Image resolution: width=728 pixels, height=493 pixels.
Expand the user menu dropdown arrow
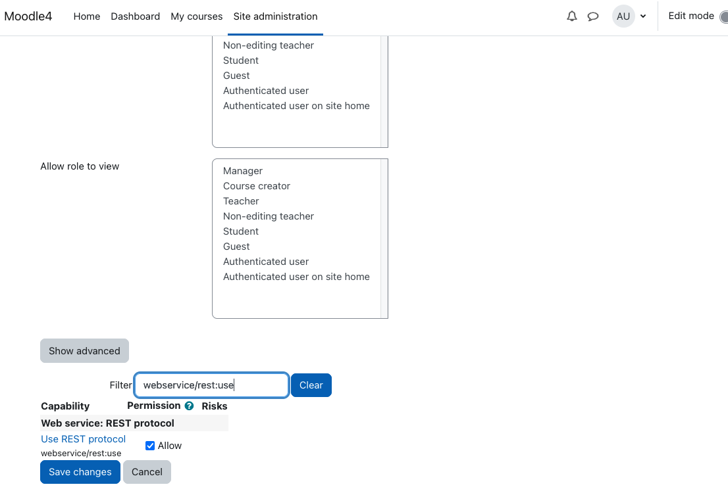[643, 16]
